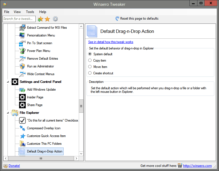Image resolution: width=219 pixels, height=171 pixels.
Task: Click the Default Drag-n-Drop Action tree icon
Action: point(22,151)
